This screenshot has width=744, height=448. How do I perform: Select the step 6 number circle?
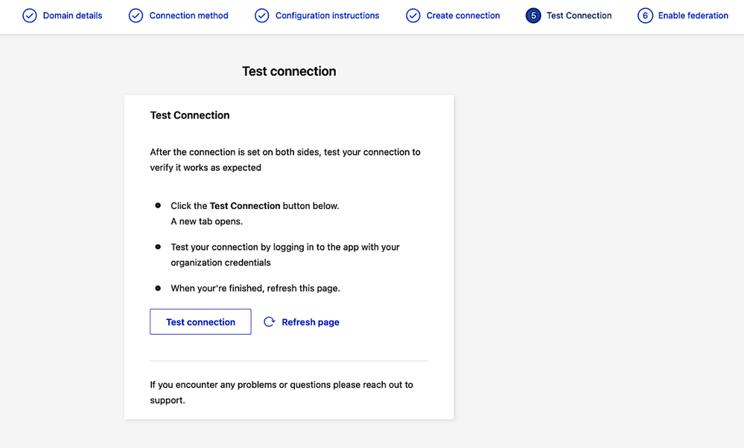(645, 16)
